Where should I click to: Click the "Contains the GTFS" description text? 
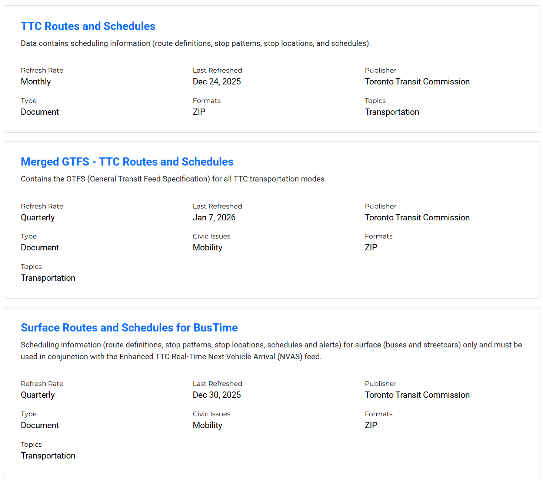173,179
